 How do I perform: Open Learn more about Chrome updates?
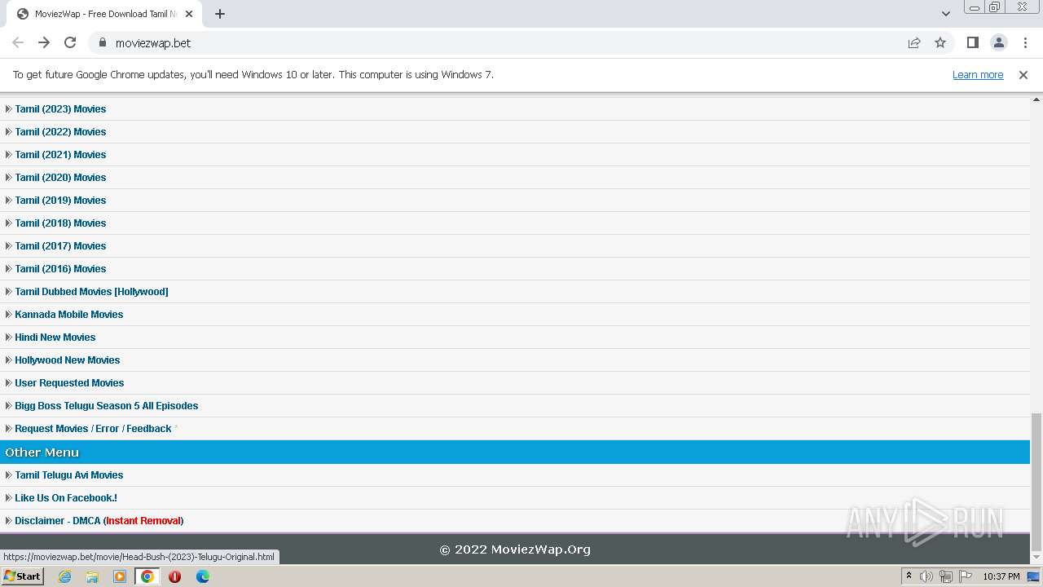(x=978, y=75)
